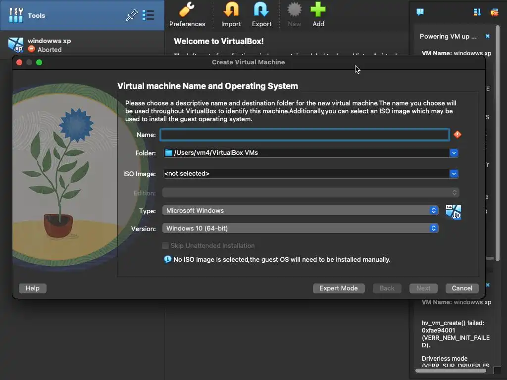The height and width of the screenshot is (380, 507).
Task: Open the Version dropdown Windows 10 (64-bit)
Action: [300, 228]
